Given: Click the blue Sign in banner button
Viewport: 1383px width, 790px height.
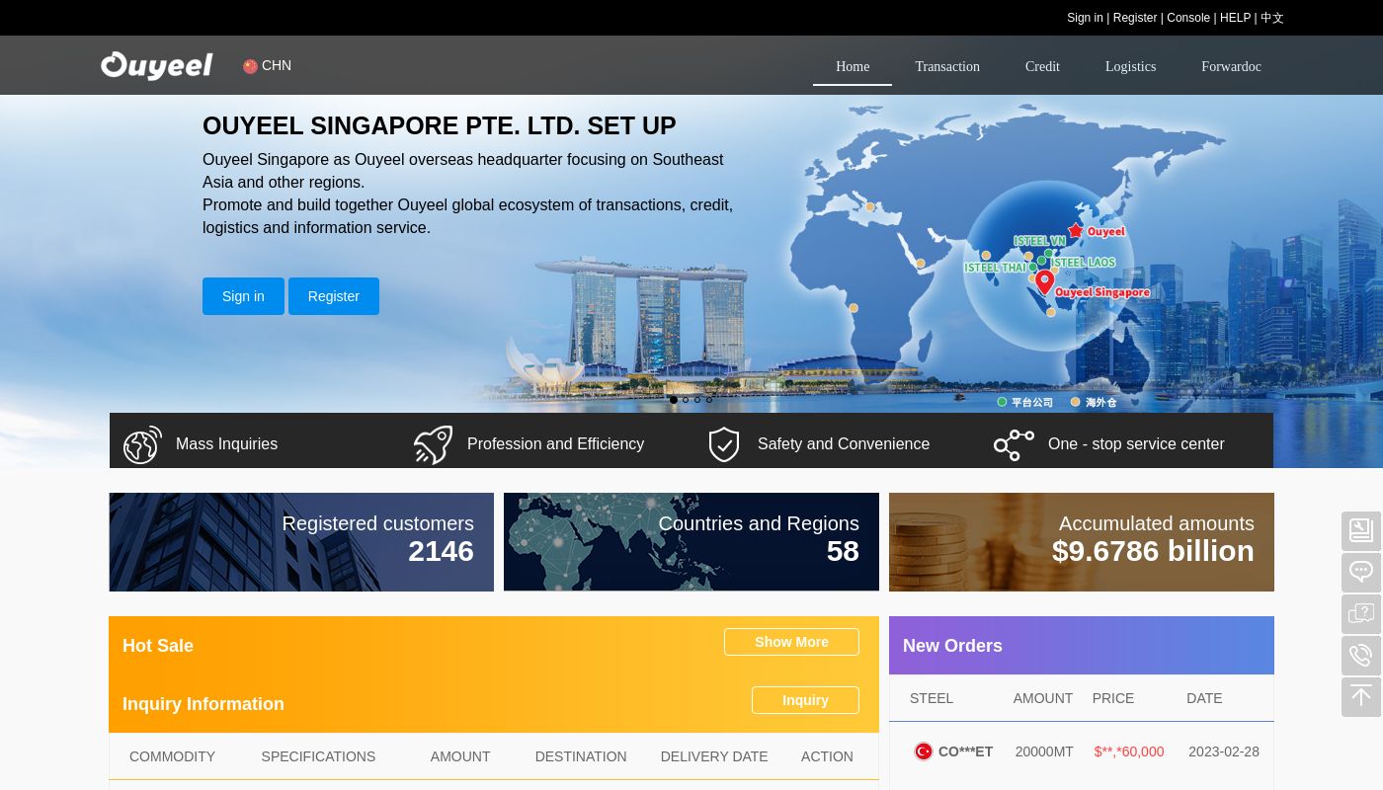Looking at the screenshot, I should tap(243, 296).
